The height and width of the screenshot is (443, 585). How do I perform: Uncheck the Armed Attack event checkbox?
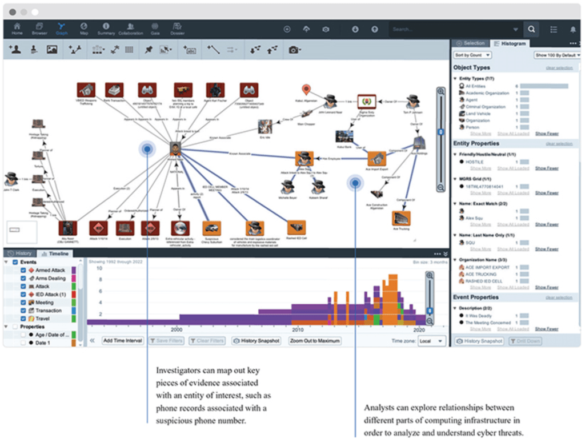[23, 270]
